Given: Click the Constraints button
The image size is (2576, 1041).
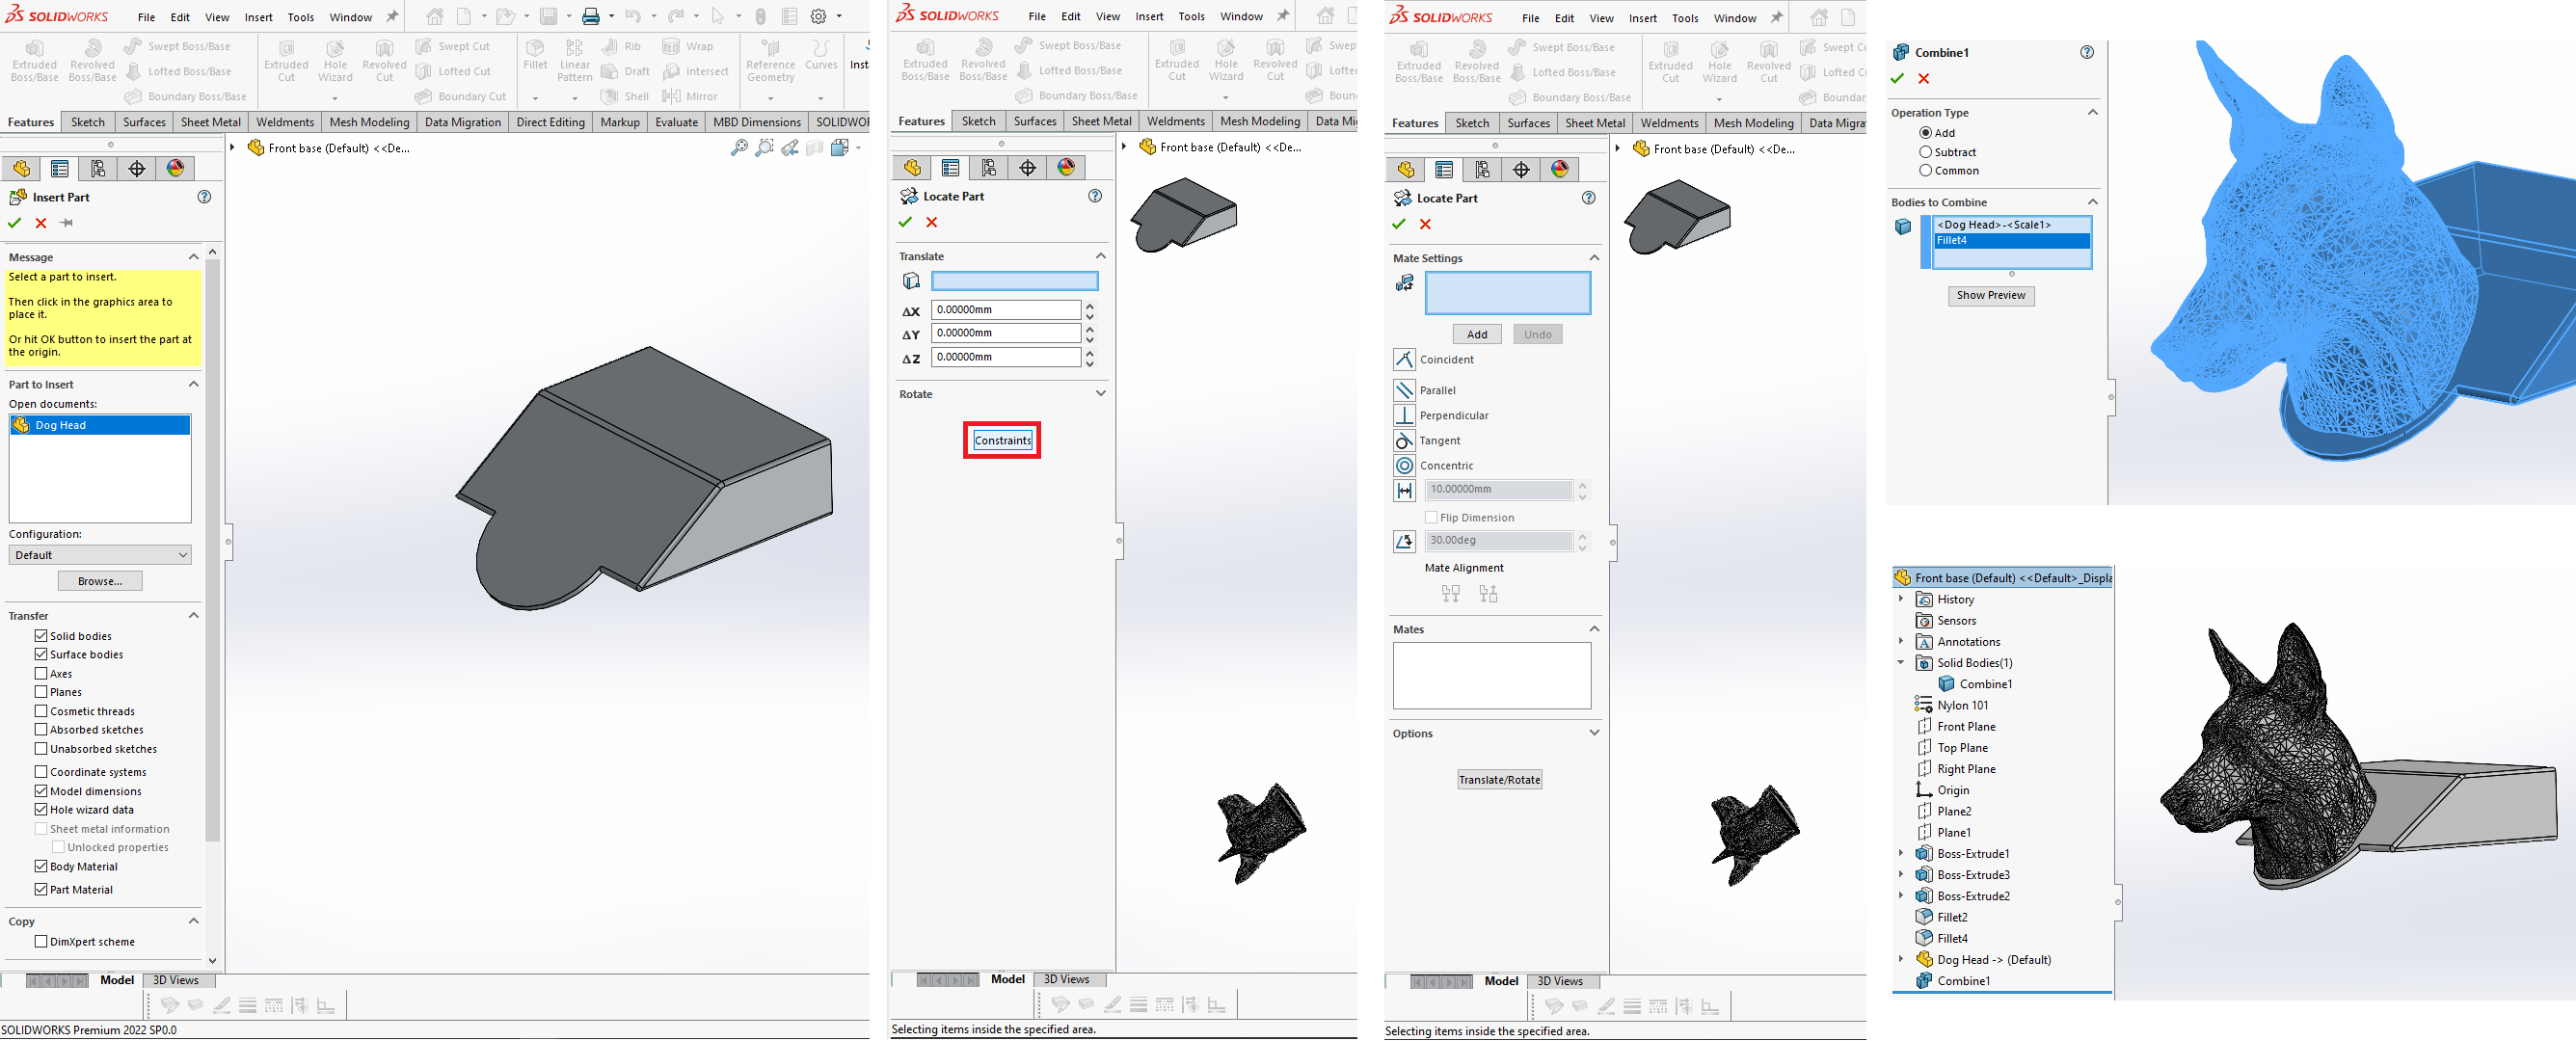Looking at the screenshot, I should [x=1002, y=441].
